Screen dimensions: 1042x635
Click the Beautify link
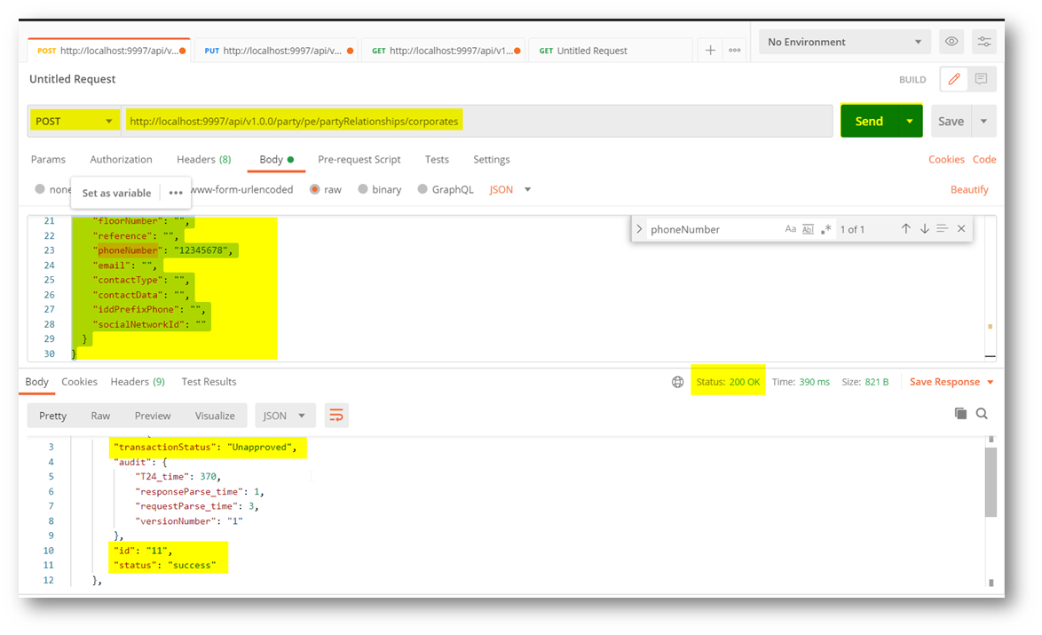point(969,190)
